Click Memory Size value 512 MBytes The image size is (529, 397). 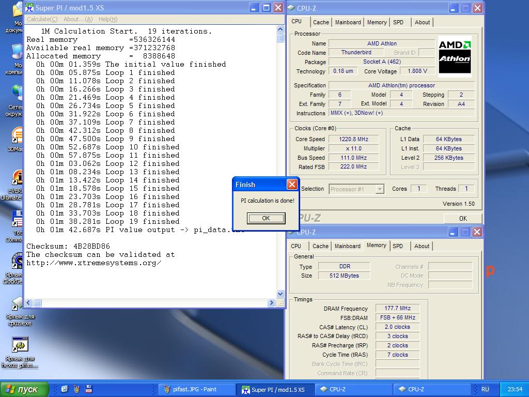click(344, 276)
